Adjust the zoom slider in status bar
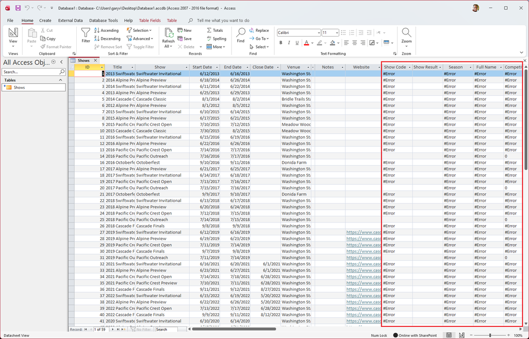Image resolution: width=529 pixels, height=339 pixels. point(490,335)
